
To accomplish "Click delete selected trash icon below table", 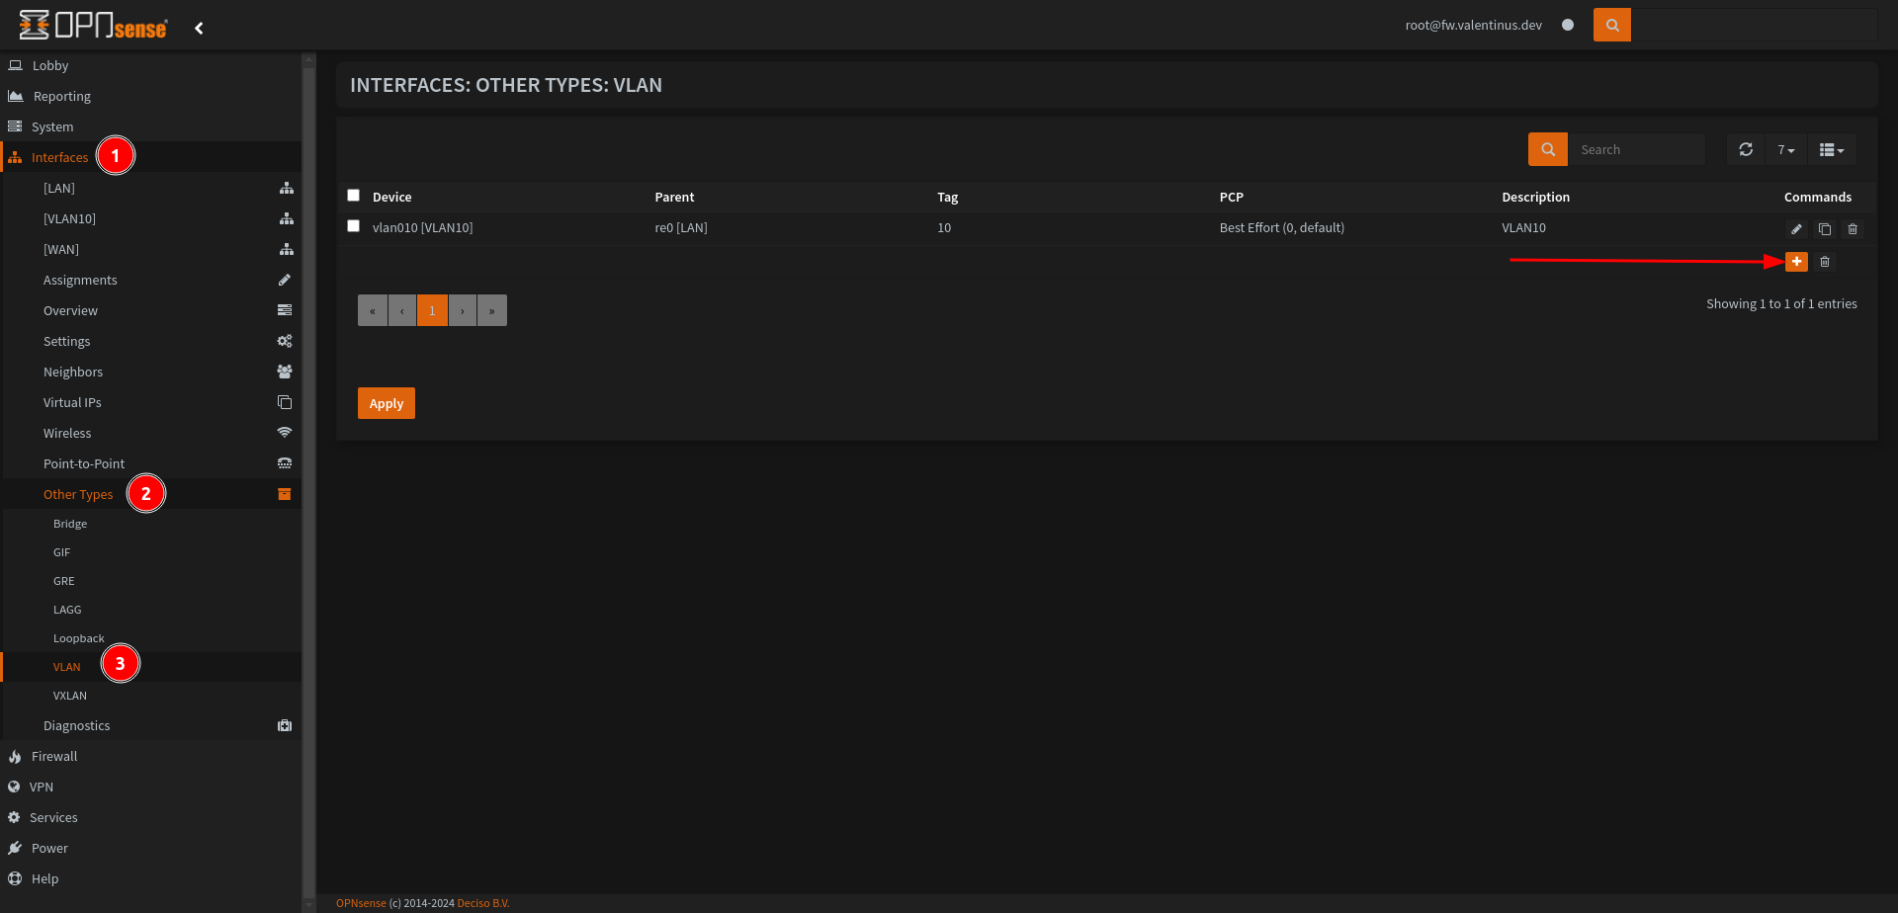I will (x=1825, y=262).
